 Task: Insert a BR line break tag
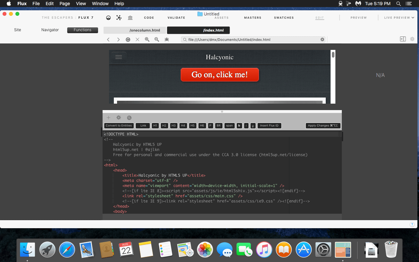(219, 126)
